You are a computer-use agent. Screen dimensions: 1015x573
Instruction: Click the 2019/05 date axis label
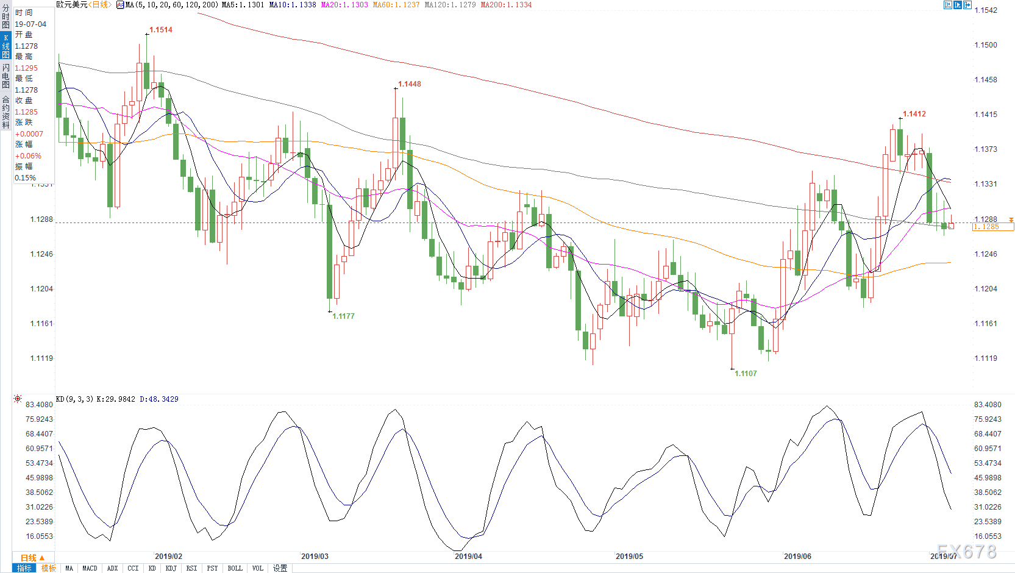click(629, 557)
